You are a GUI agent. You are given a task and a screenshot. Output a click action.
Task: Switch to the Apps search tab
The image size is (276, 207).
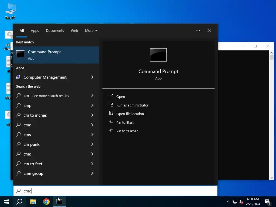pyautogui.click(x=35, y=31)
